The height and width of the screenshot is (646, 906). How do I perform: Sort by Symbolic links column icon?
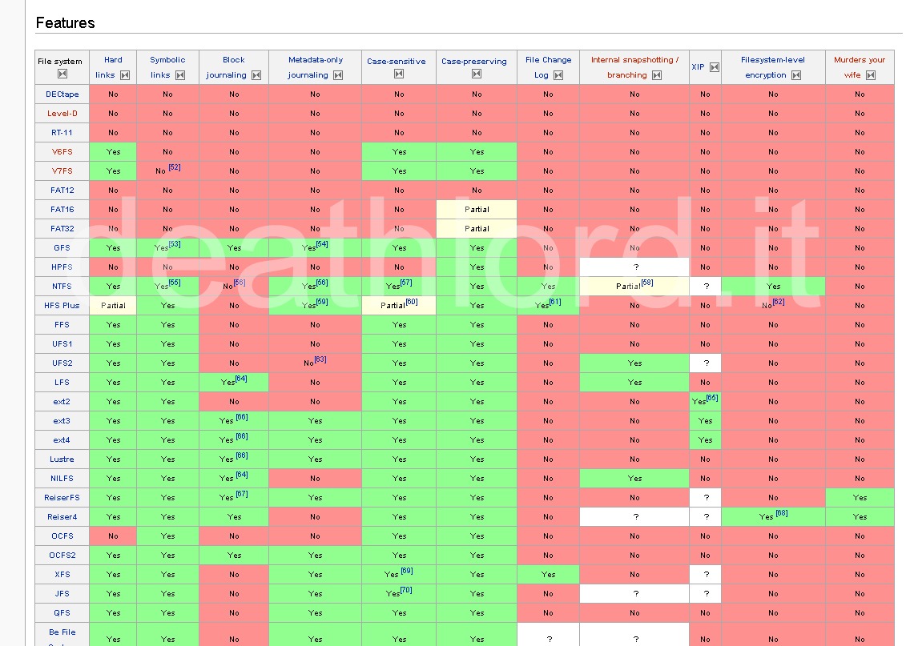(180, 75)
